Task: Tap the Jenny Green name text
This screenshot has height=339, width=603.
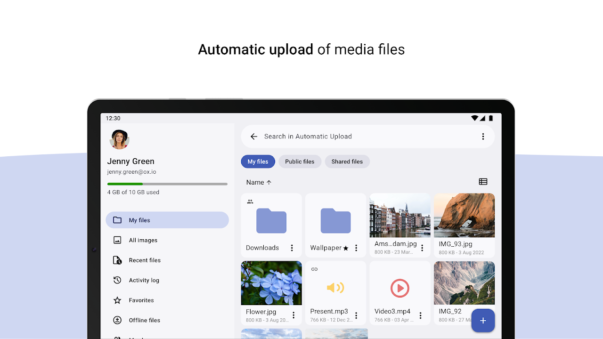Action: click(131, 161)
